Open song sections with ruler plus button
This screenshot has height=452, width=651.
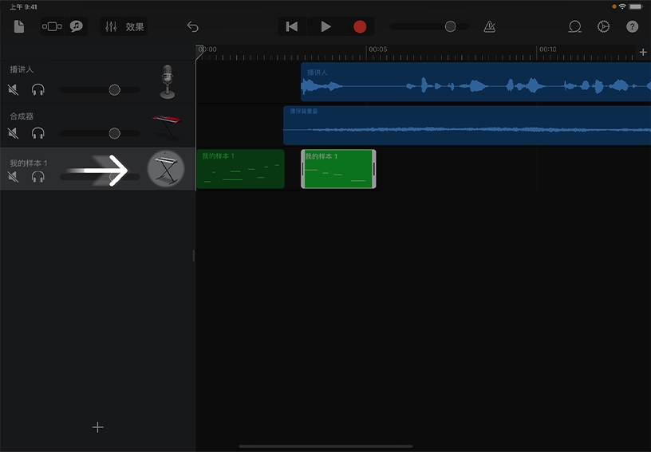(x=643, y=52)
